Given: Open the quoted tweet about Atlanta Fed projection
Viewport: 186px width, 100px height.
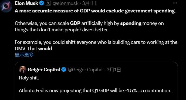Looking at the screenshot, I should click(96, 81).
